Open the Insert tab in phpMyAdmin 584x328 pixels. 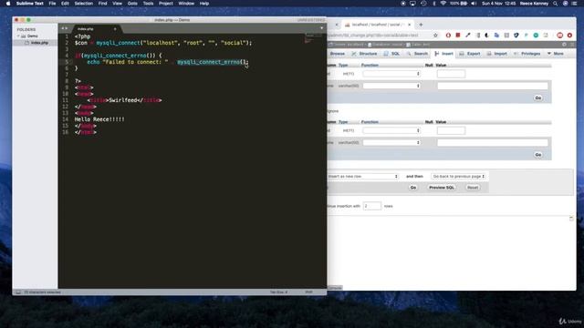[x=444, y=54]
